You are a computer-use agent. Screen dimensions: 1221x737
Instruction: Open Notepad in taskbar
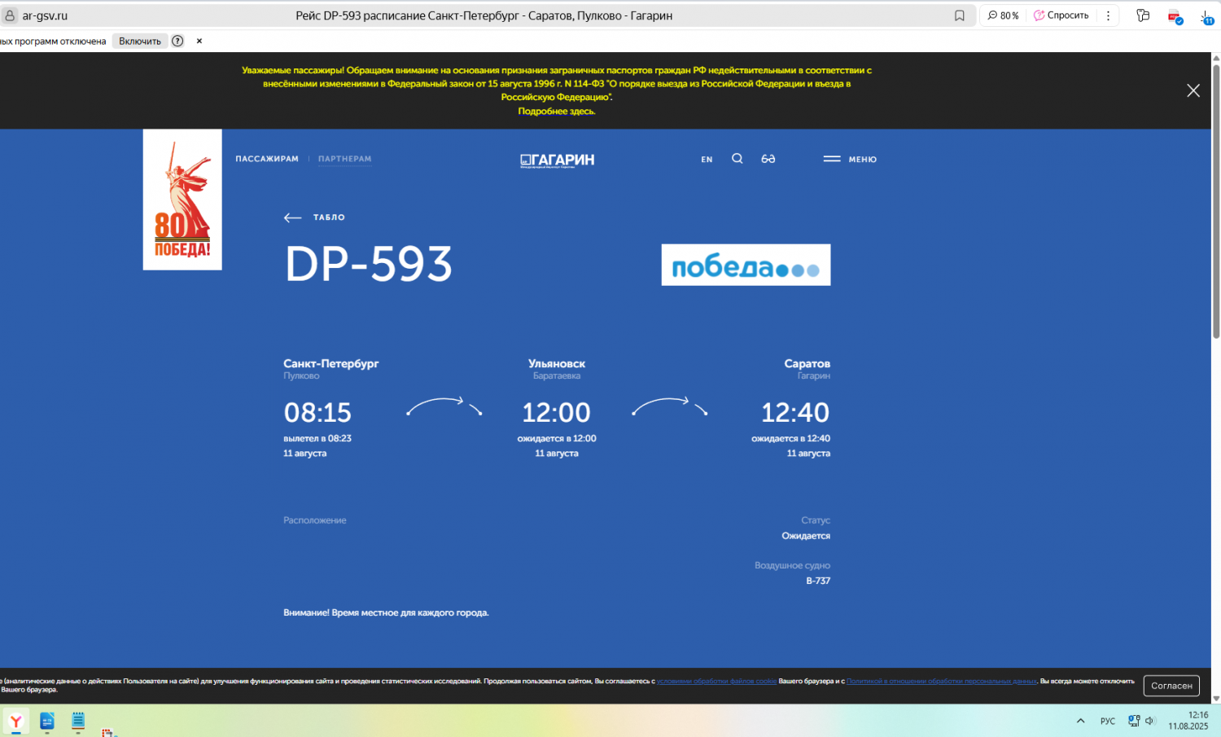coord(78,722)
